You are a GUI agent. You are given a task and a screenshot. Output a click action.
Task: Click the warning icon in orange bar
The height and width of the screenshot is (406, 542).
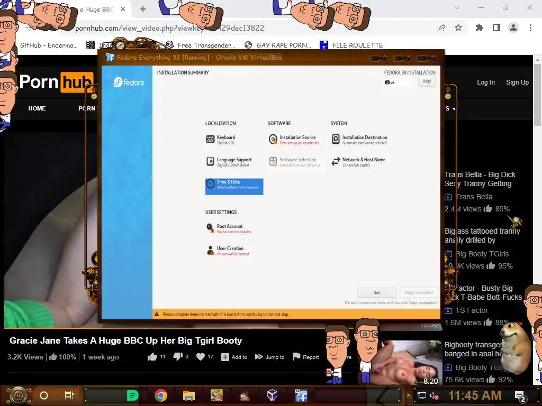[x=157, y=314]
